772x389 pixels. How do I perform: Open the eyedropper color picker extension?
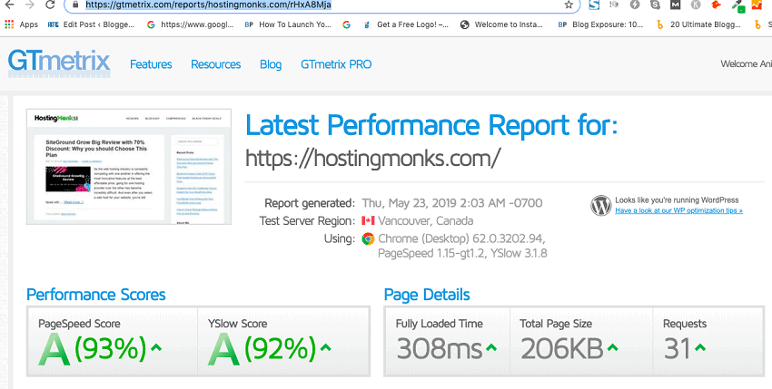click(x=737, y=5)
